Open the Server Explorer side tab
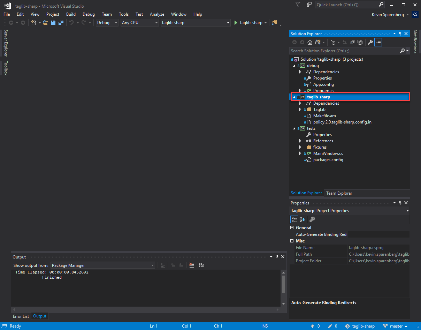 point(6,43)
